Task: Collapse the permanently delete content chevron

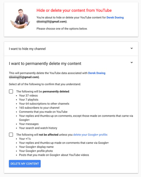Action: tap(132, 62)
